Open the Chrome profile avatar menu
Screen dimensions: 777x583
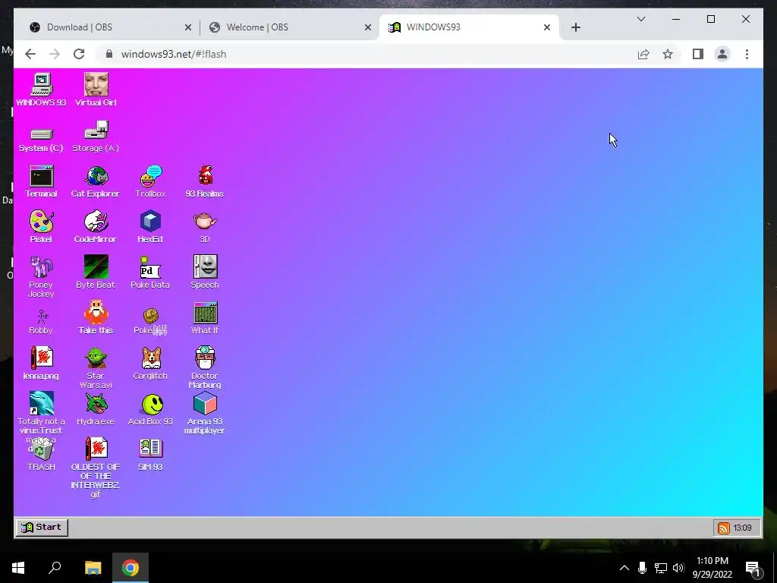point(722,54)
